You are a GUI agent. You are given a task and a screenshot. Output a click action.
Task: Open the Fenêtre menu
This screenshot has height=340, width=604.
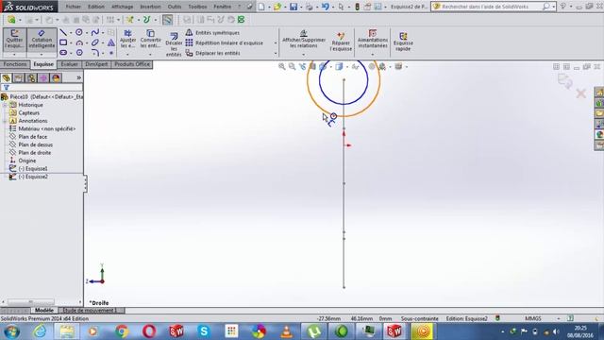pos(223,7)
